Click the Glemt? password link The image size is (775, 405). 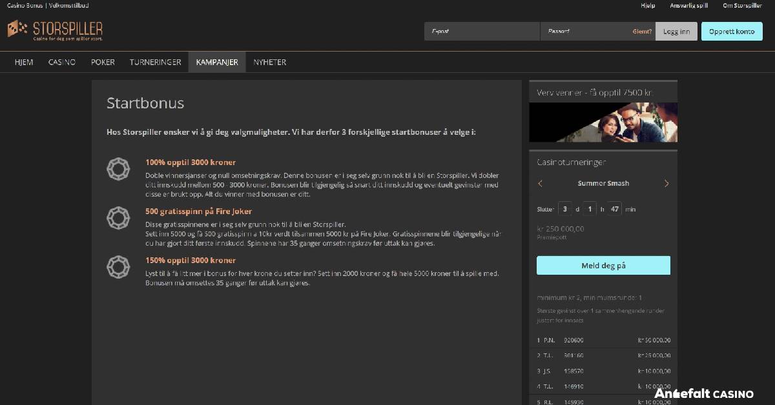pyautogui.click(x=642, y=32)
